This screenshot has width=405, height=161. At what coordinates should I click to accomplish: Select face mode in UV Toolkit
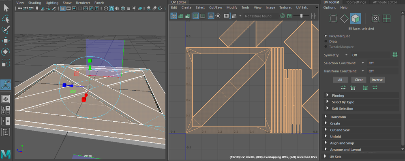[356, 19]
